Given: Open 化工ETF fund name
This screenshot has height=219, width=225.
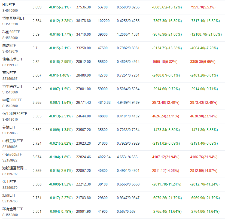Looking at the screenshot, I should click(9, 182).
